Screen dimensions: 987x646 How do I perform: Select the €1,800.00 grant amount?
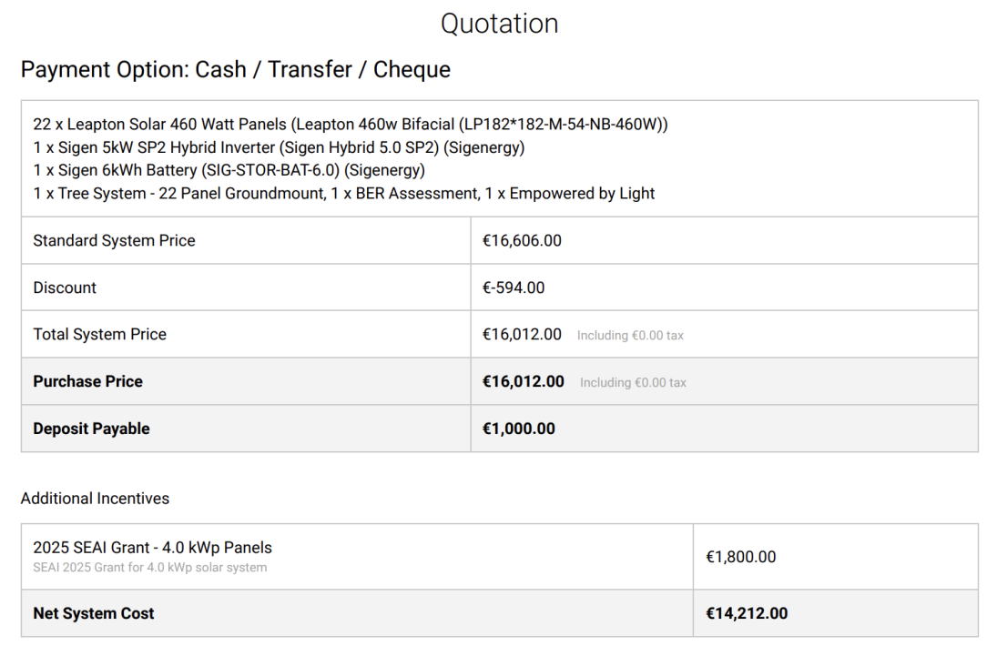(x=740, y=557)
